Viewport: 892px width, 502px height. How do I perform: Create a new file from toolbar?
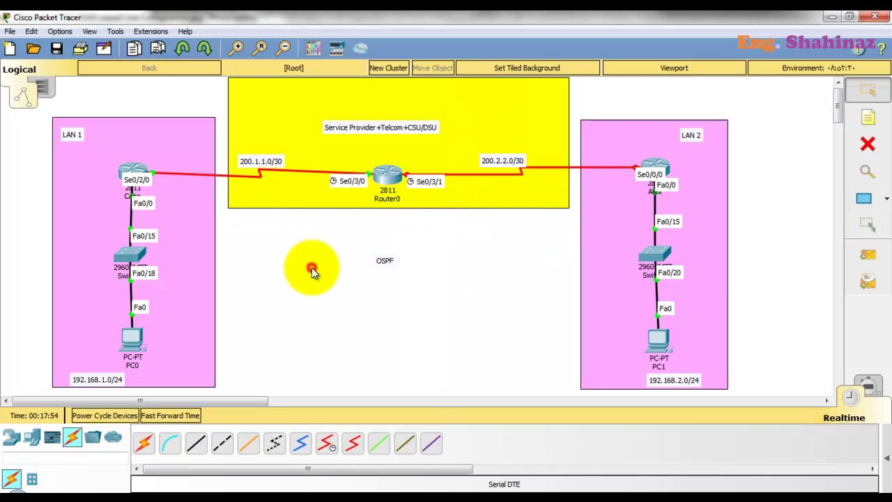pos(10,48)
